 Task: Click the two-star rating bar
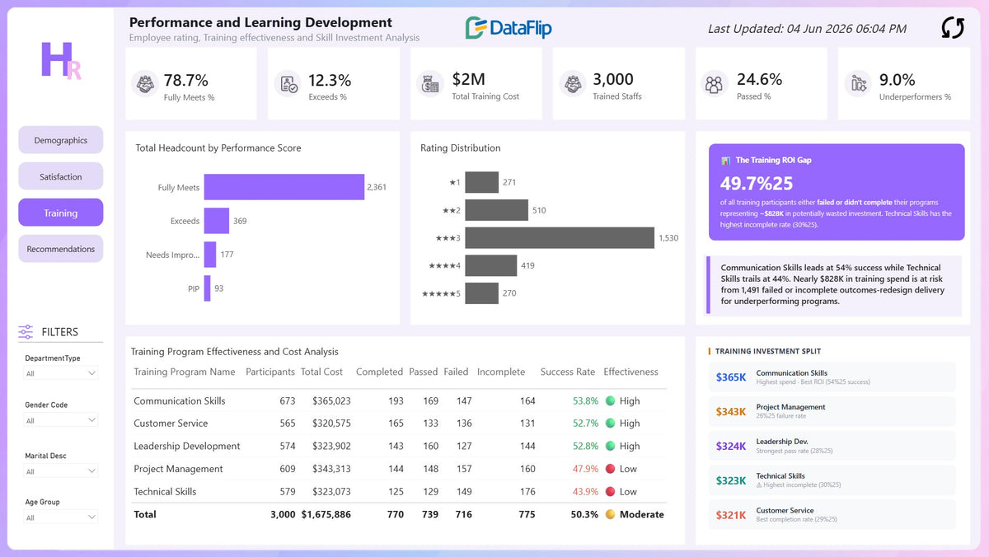click(497, 210)
